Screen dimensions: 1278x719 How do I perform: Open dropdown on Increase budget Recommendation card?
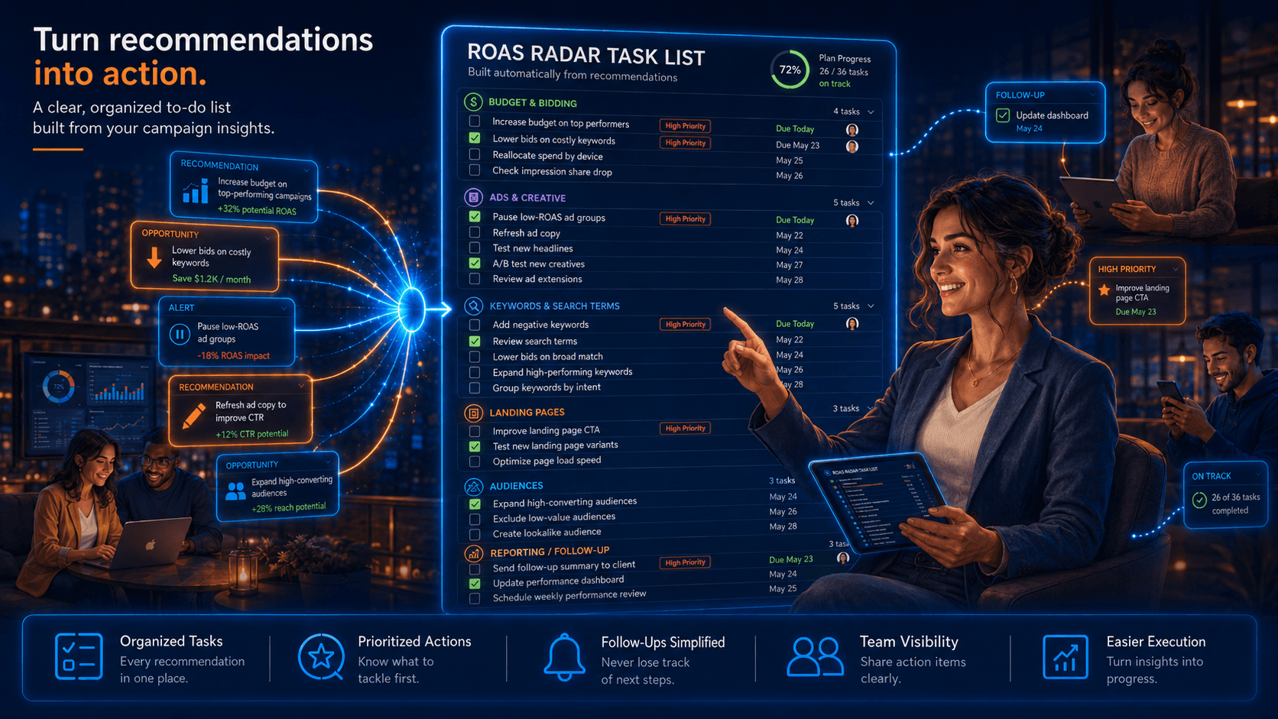(307, 169)
